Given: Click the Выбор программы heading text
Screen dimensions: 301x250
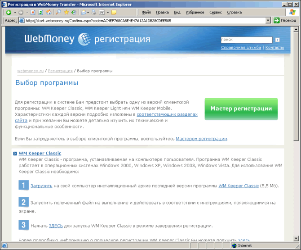Looking at the screenshot, I should coord(47,83).
